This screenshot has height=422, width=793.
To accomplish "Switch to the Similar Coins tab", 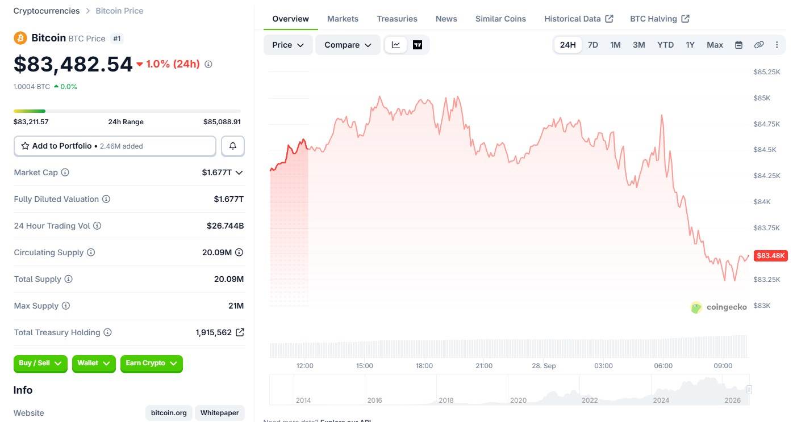I will coord(500,19).
